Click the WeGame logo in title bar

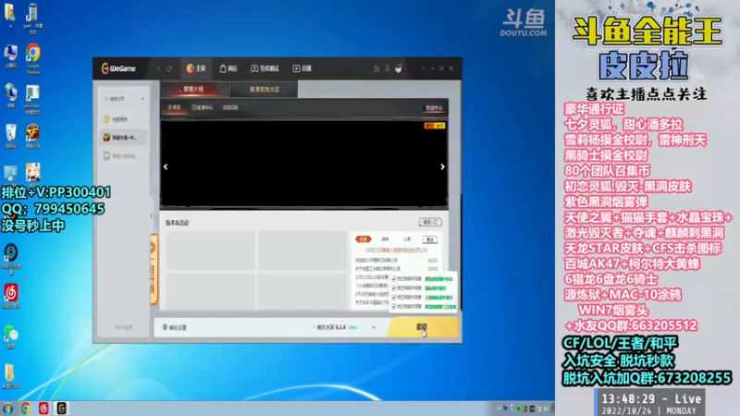tap(118, 68)
